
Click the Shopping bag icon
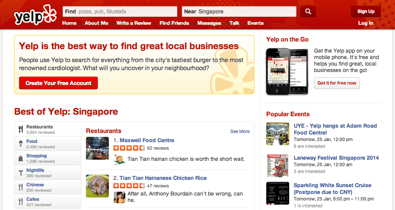[21, 158]
